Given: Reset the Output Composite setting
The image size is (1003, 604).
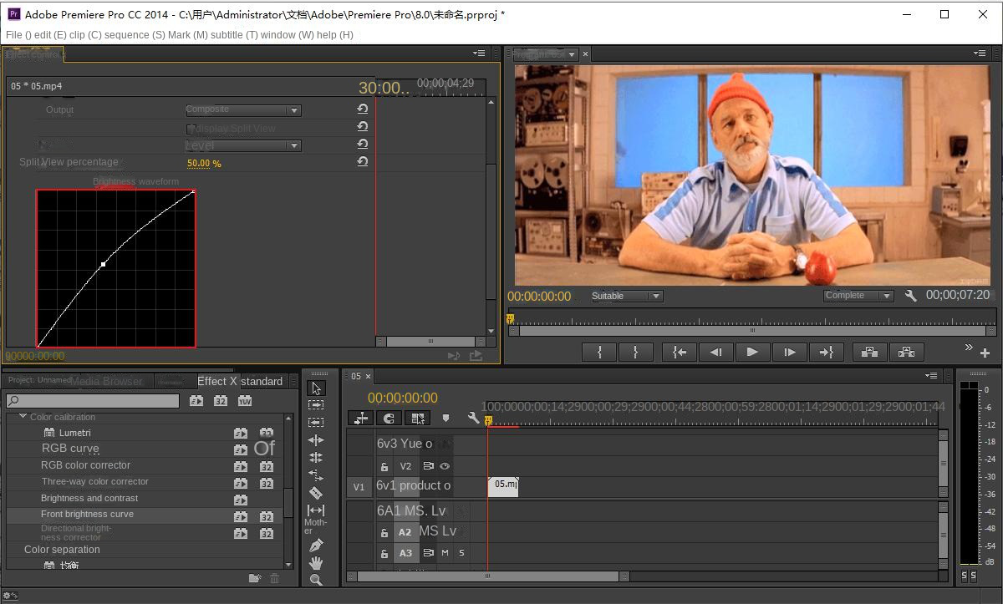Looking at the screenshot, I should (x=362, y=108).
